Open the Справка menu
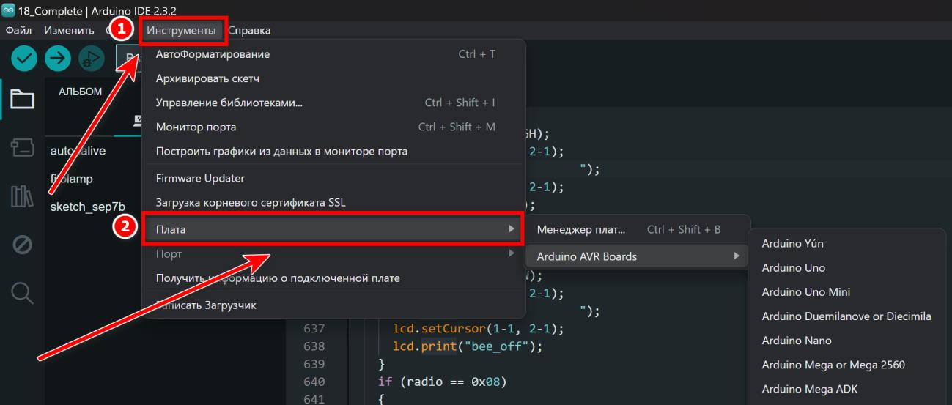Viewport: 952px width, 405px height. (249, 30)
